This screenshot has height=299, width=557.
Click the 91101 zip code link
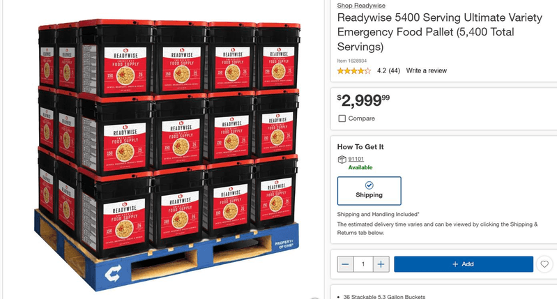pos(356,160)
